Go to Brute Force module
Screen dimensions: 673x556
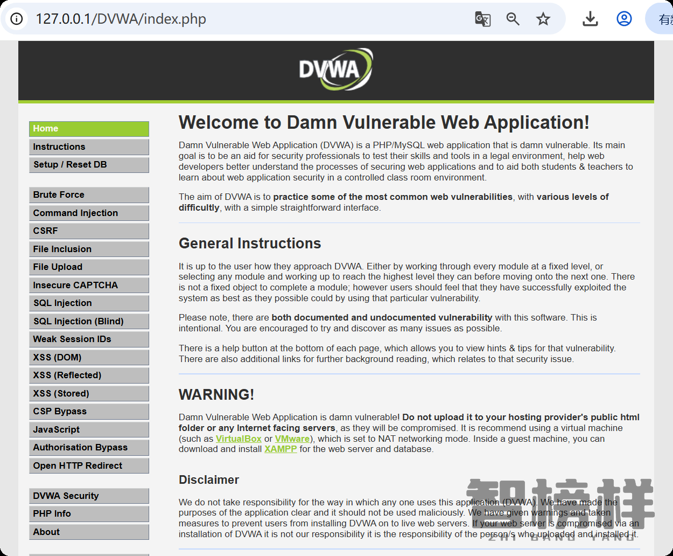point(89,195)
